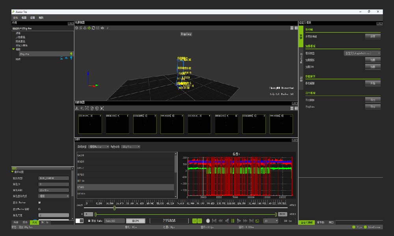Click the settings button in the axis section
394x236 pixels.
point(373,36)
